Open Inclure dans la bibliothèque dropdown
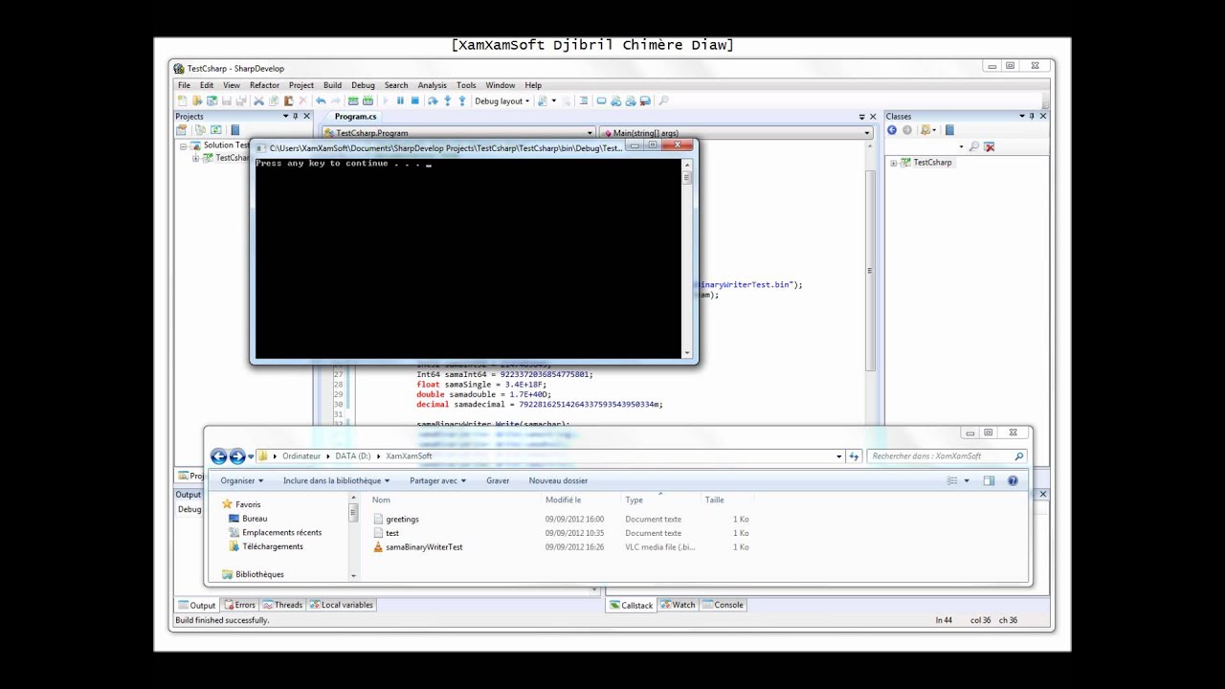1225x689 pixels. pos(337,480)
